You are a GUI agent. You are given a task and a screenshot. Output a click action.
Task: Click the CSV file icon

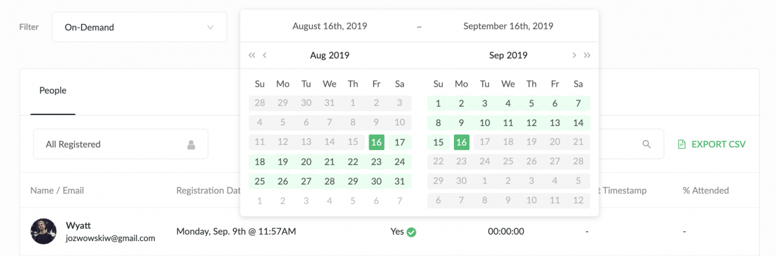tap(681, 144)
